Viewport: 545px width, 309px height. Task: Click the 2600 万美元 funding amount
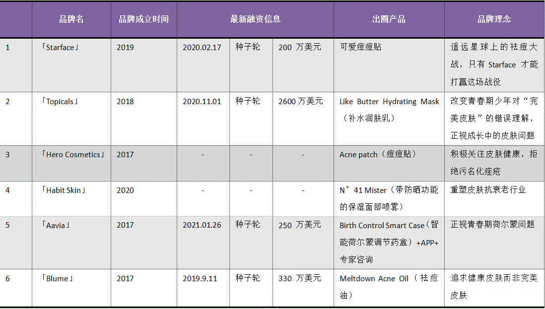pos(301,101)
